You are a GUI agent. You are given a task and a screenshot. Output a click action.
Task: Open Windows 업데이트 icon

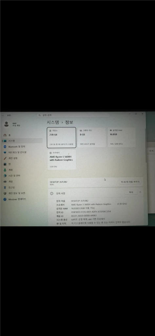click(x=5, y=199)
